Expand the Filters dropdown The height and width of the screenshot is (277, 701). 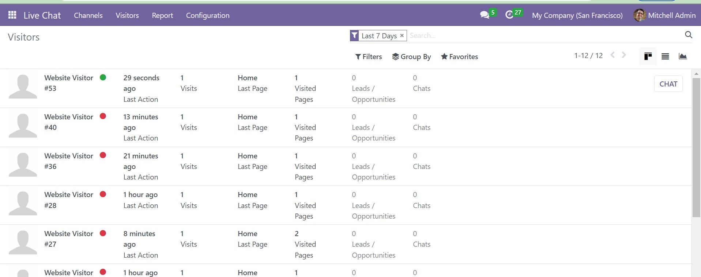368,57
